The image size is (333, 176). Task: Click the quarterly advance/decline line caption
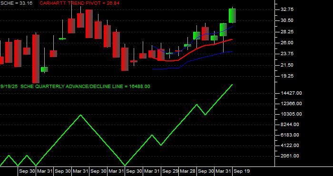75,87
